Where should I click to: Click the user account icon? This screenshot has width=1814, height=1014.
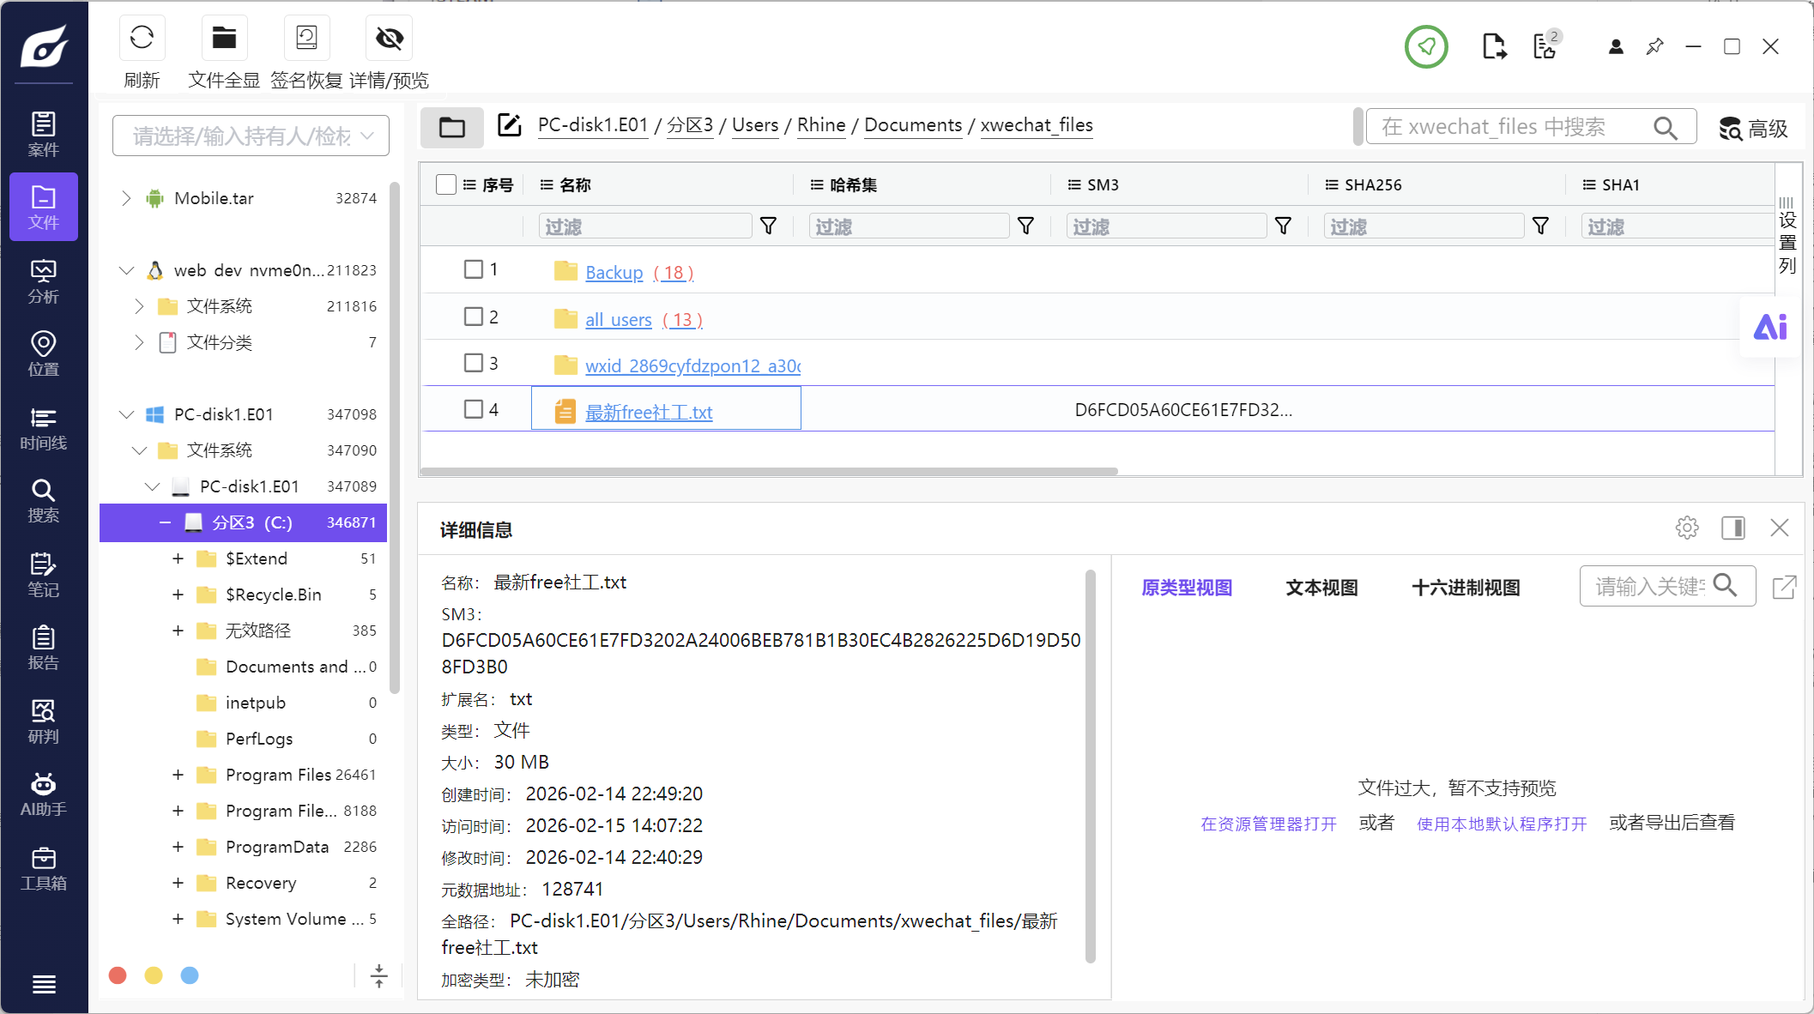pos(1616,46)
